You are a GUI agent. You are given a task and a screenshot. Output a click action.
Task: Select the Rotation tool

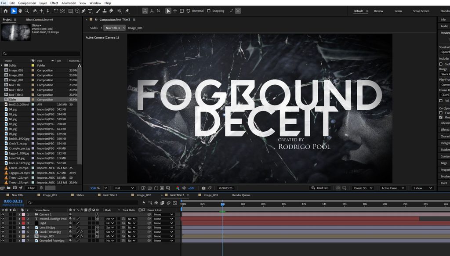pos(56,11)
